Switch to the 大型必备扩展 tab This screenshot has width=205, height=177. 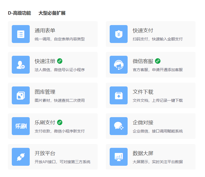tap(52, 13)
